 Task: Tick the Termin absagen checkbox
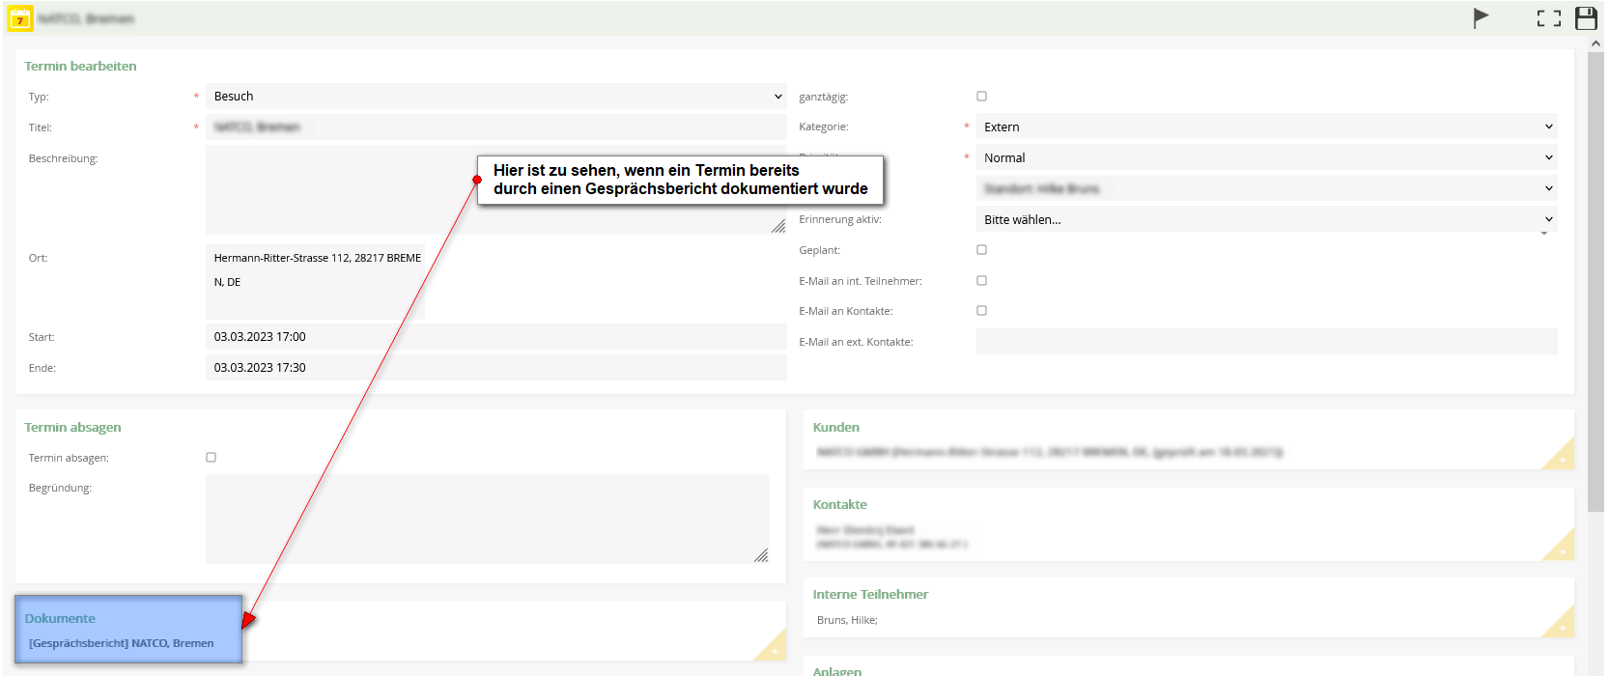click(211, 458)
